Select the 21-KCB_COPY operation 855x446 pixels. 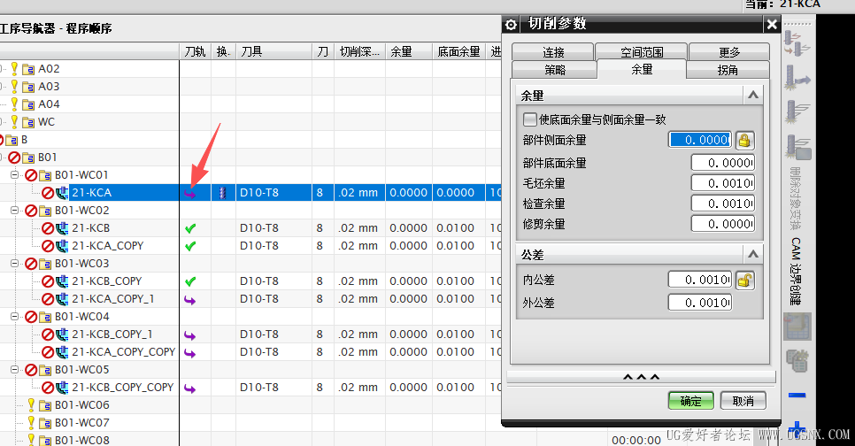click(x=106, y=281)
